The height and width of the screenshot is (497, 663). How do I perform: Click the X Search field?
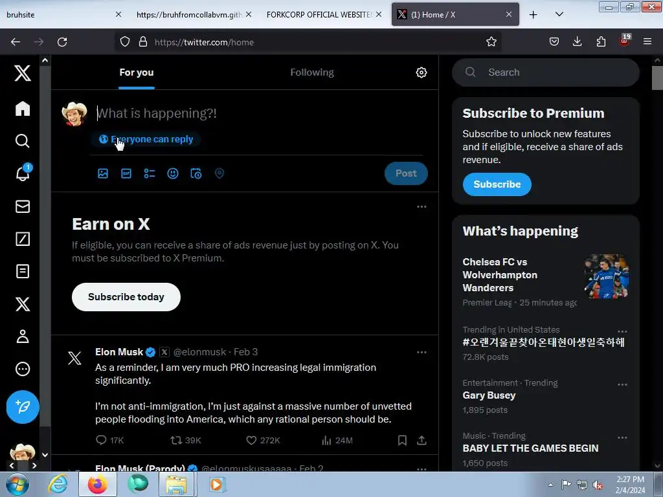pyautogui.click(x=545, y=72)
